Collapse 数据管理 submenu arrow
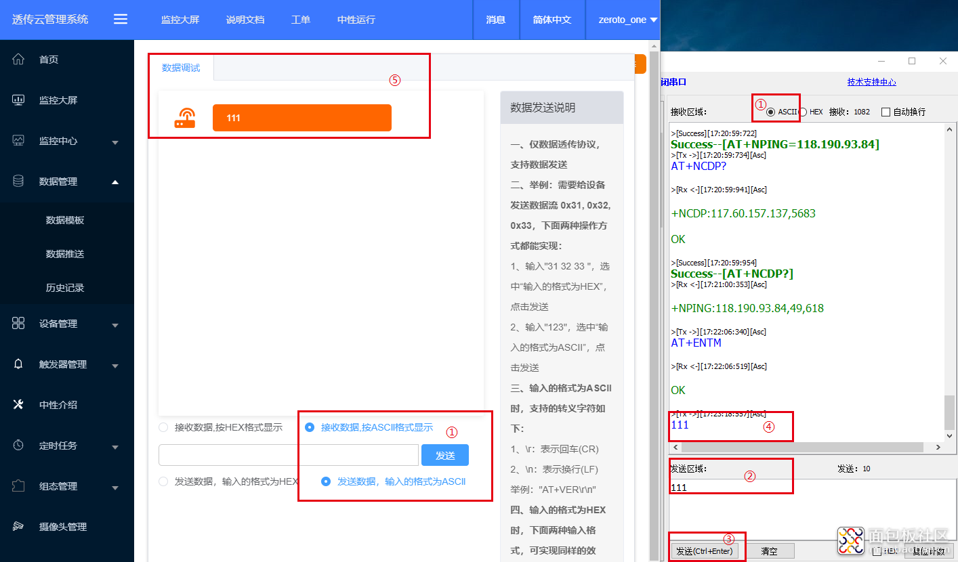Image resolution: width=958 pixels, height=562 pixels. click(115, 181)
